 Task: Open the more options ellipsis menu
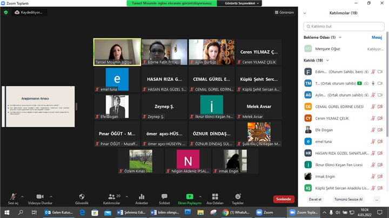click(x=376, y=199)
